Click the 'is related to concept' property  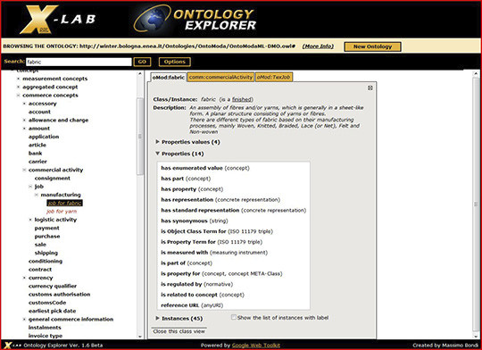189,295
